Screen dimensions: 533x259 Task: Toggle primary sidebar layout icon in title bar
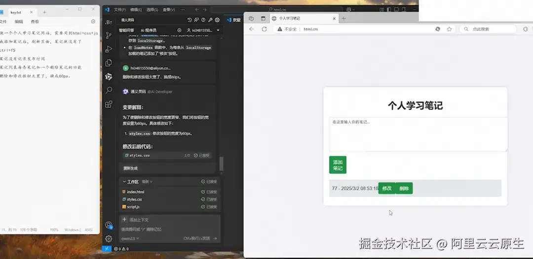pyautogui.click(x=389, y=9)
